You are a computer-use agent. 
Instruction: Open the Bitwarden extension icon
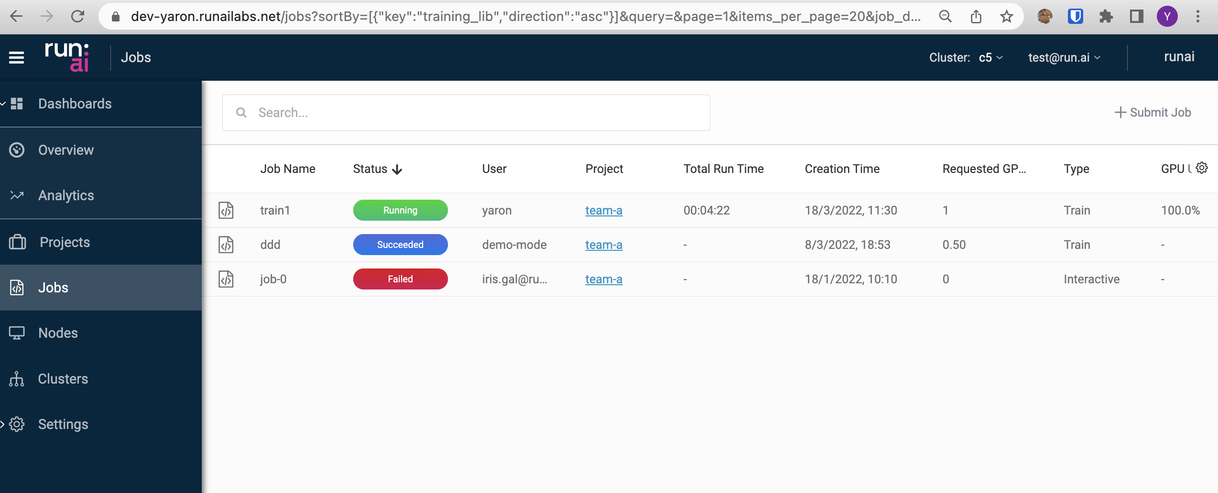(x=1076, y=17)
